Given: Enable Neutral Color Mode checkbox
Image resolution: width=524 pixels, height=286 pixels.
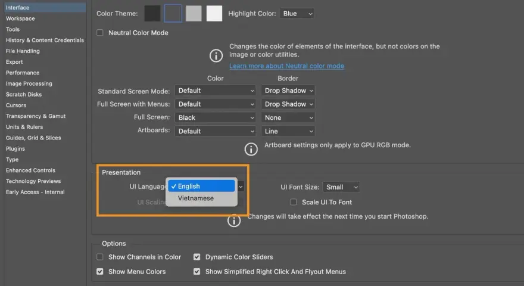Looking at the screenshot, I should [x=100, y=33].
